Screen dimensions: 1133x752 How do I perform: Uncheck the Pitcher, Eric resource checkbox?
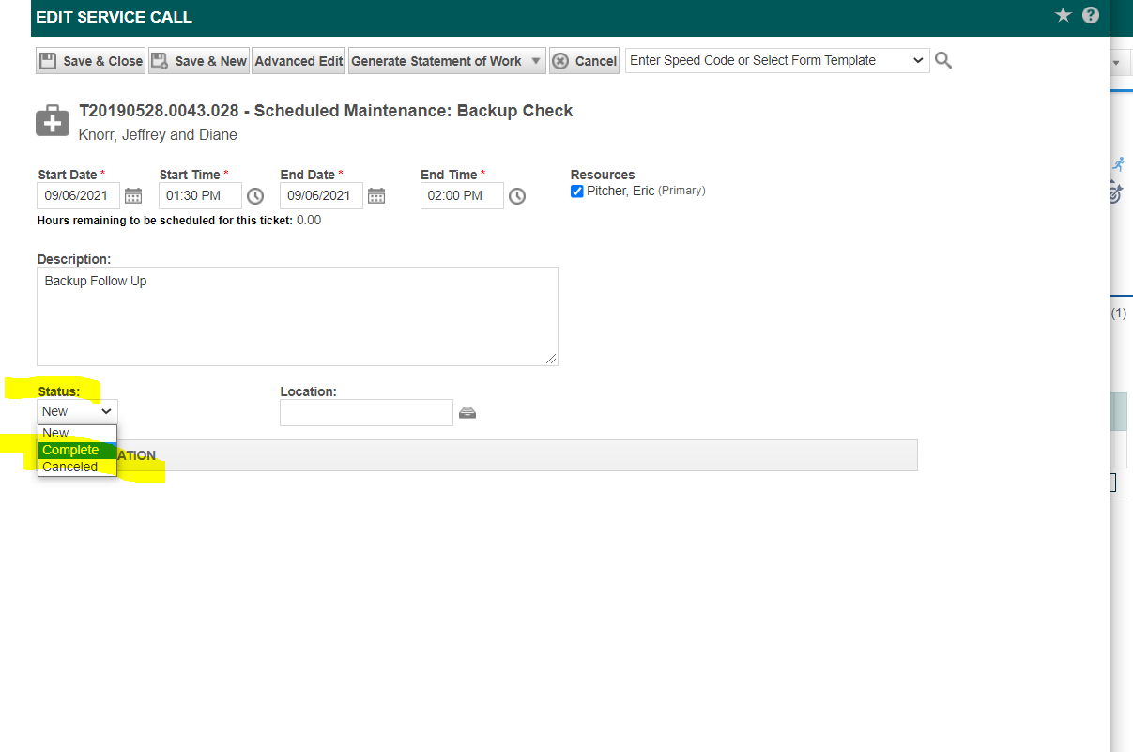(x=577, y=192)
